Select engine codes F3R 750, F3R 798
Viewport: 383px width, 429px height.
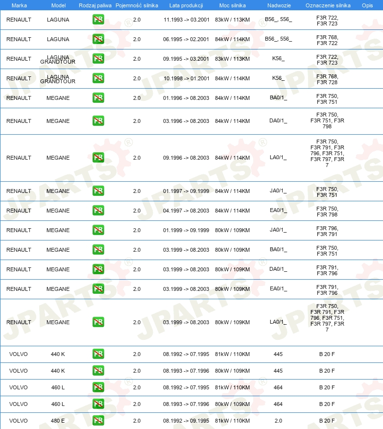(x=327, y=212)
